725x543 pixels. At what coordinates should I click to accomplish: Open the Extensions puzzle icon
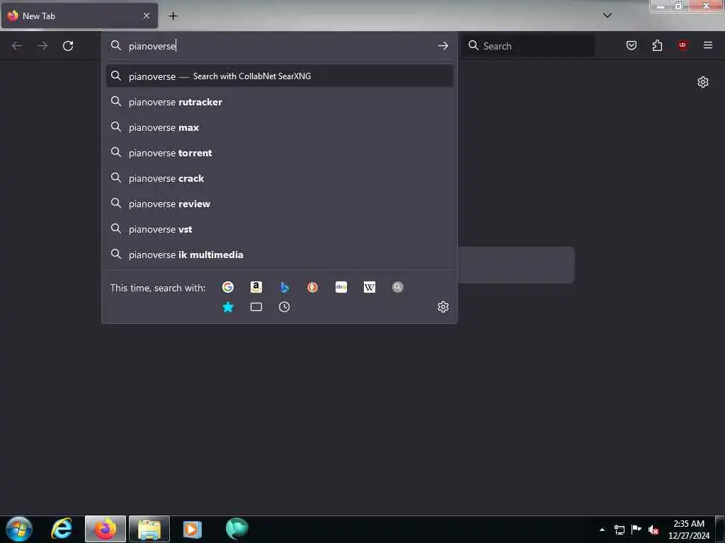point(657,45)
